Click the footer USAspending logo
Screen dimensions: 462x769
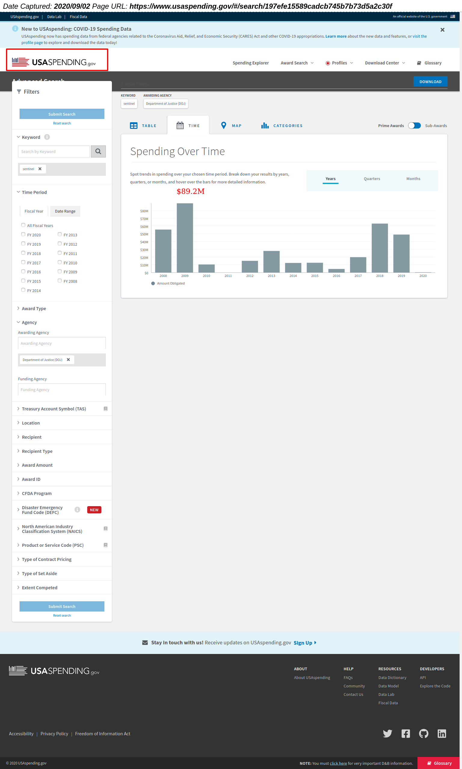pyautogui.click(x=54, y=671)
